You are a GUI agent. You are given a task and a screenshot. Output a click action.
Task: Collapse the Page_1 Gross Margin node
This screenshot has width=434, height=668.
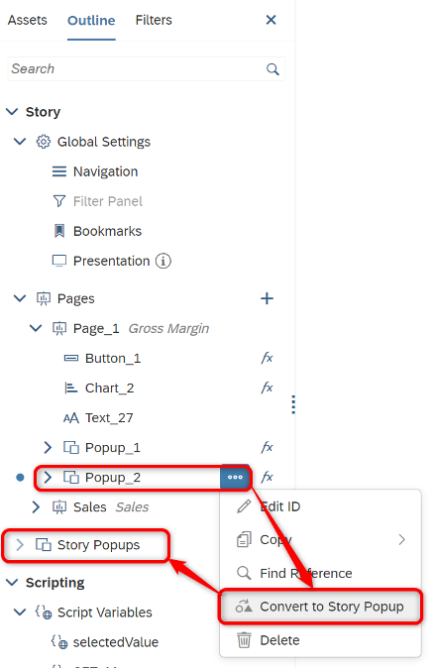point(36,328)
